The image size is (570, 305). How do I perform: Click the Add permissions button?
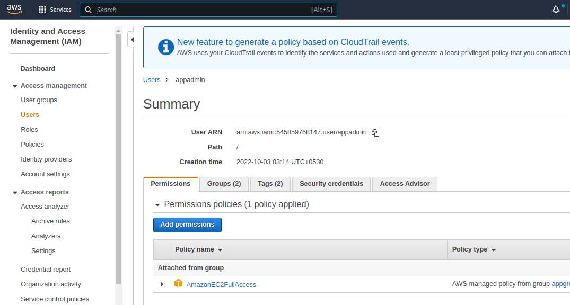pos(187,225)
